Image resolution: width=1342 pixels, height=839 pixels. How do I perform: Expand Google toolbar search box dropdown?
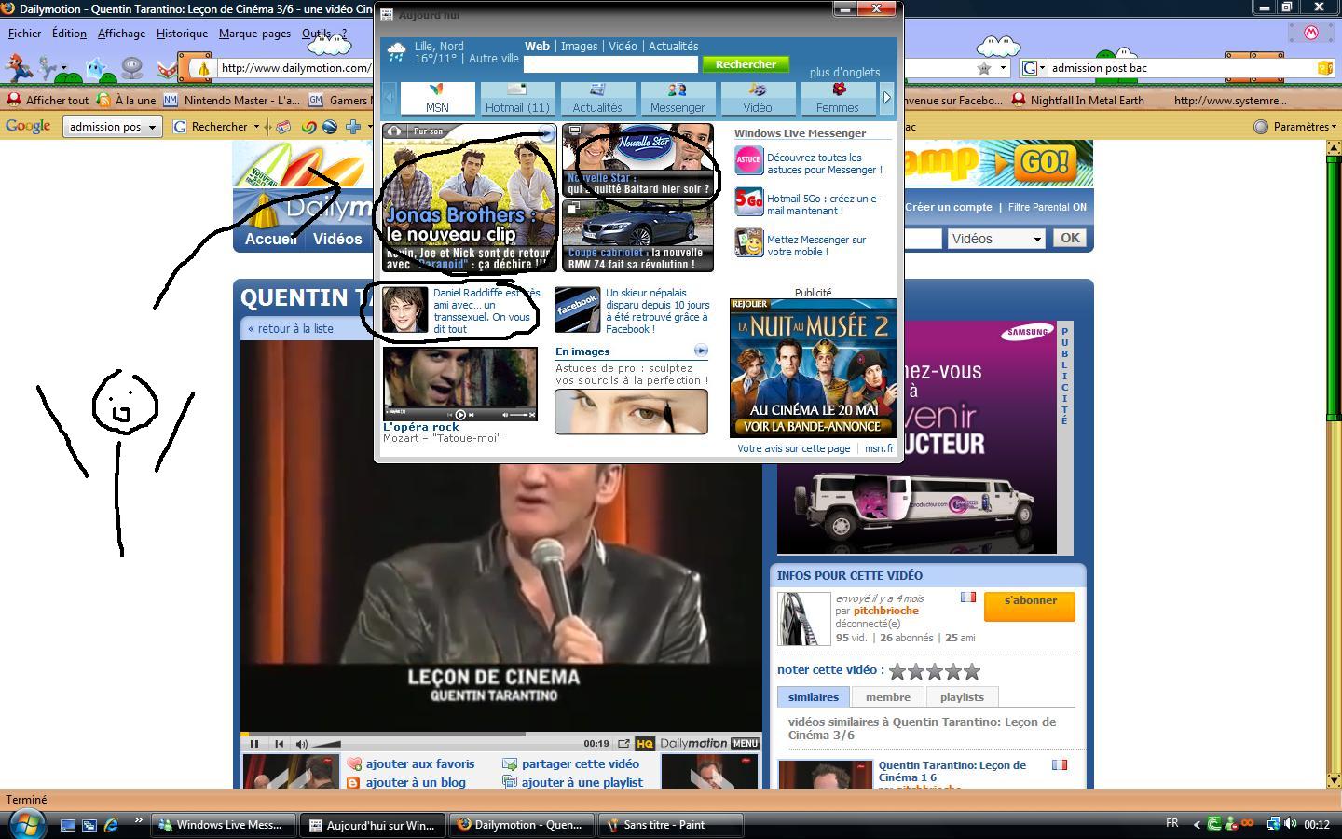[152, 127]
